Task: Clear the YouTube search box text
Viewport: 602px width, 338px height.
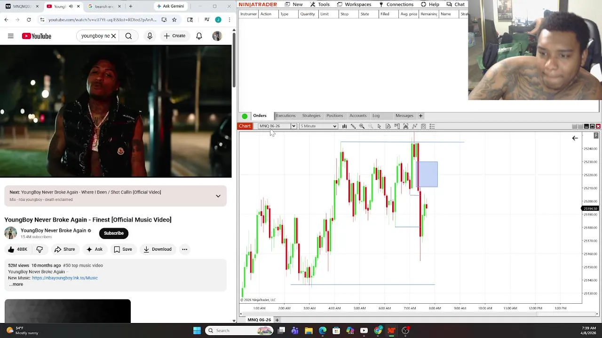Action: tap(113, 36)
